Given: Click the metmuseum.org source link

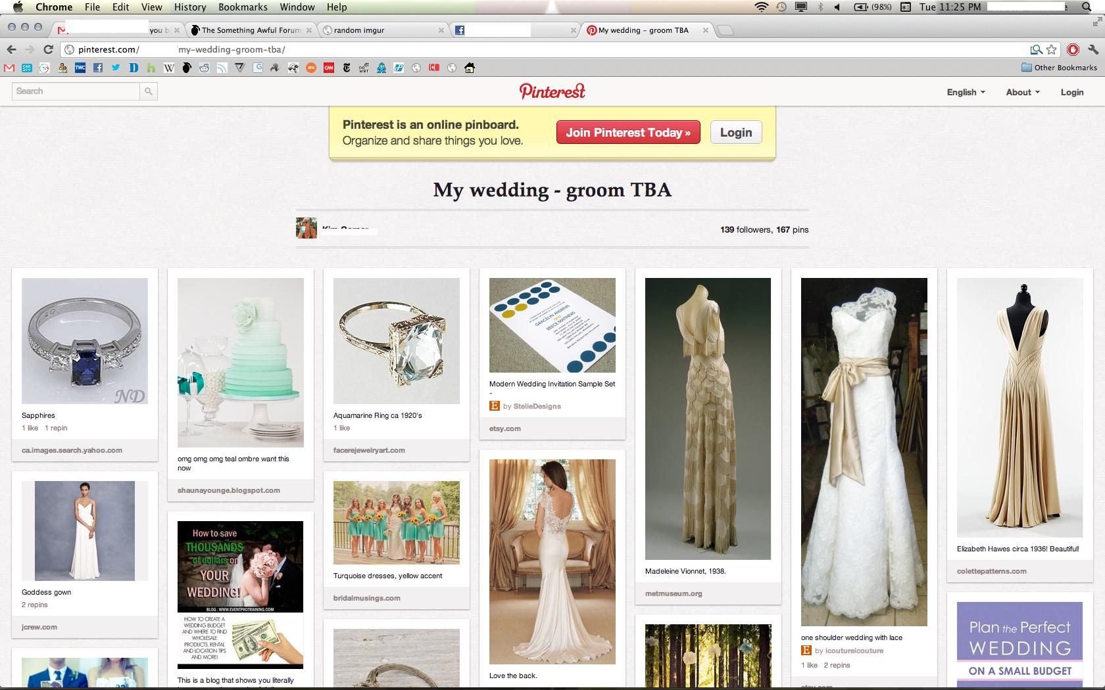Looking at the screenshot, I should (674, 593).
